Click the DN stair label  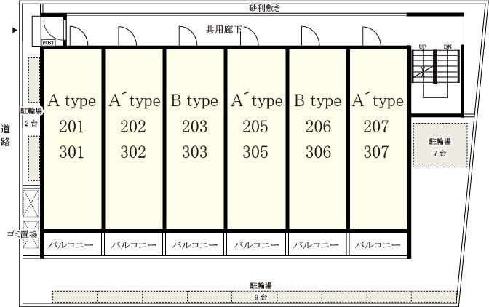(448, 47)
